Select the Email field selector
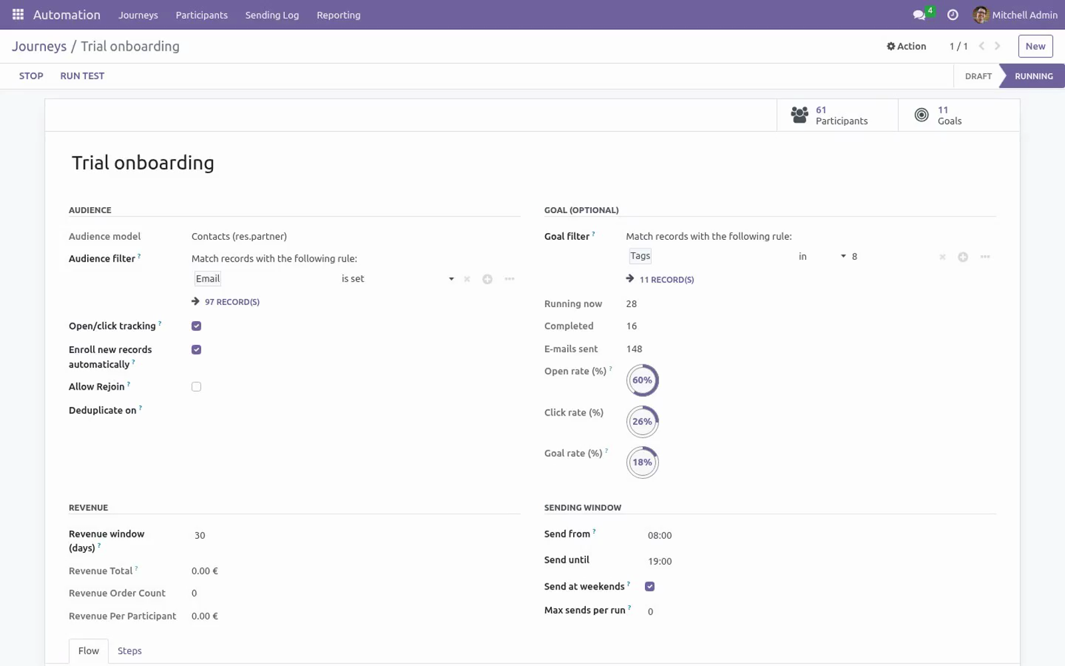 208,279
